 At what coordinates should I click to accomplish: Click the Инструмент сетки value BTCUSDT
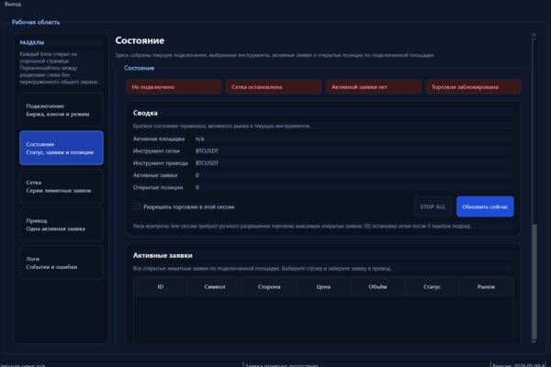pyautogui.click(x=207, y=150)
